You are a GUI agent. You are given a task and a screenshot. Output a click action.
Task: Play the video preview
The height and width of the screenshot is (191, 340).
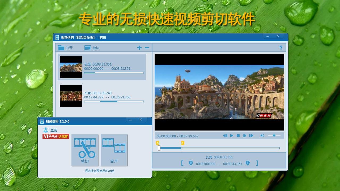click(x=232, y=136)
